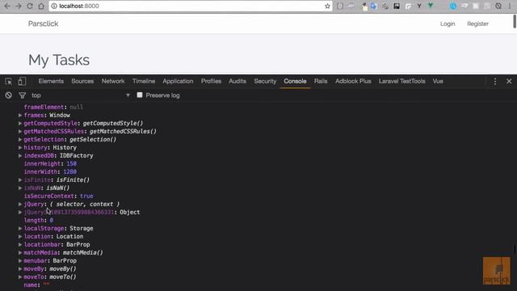Screen dimensions: 517x291
Task: Expand the getComputedStyle property
Action: pos(20,123)
